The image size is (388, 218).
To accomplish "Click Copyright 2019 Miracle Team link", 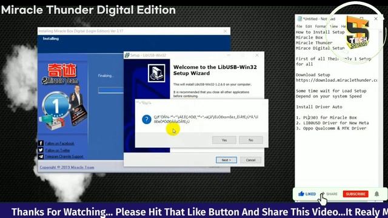I will 67,167.
